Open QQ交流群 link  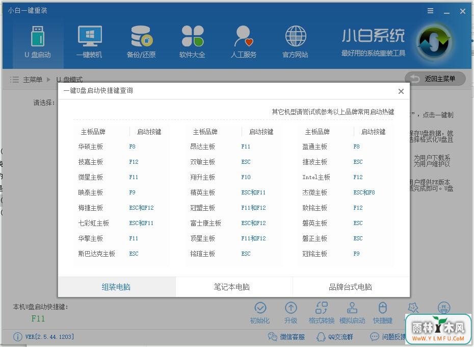pos(335,337)
